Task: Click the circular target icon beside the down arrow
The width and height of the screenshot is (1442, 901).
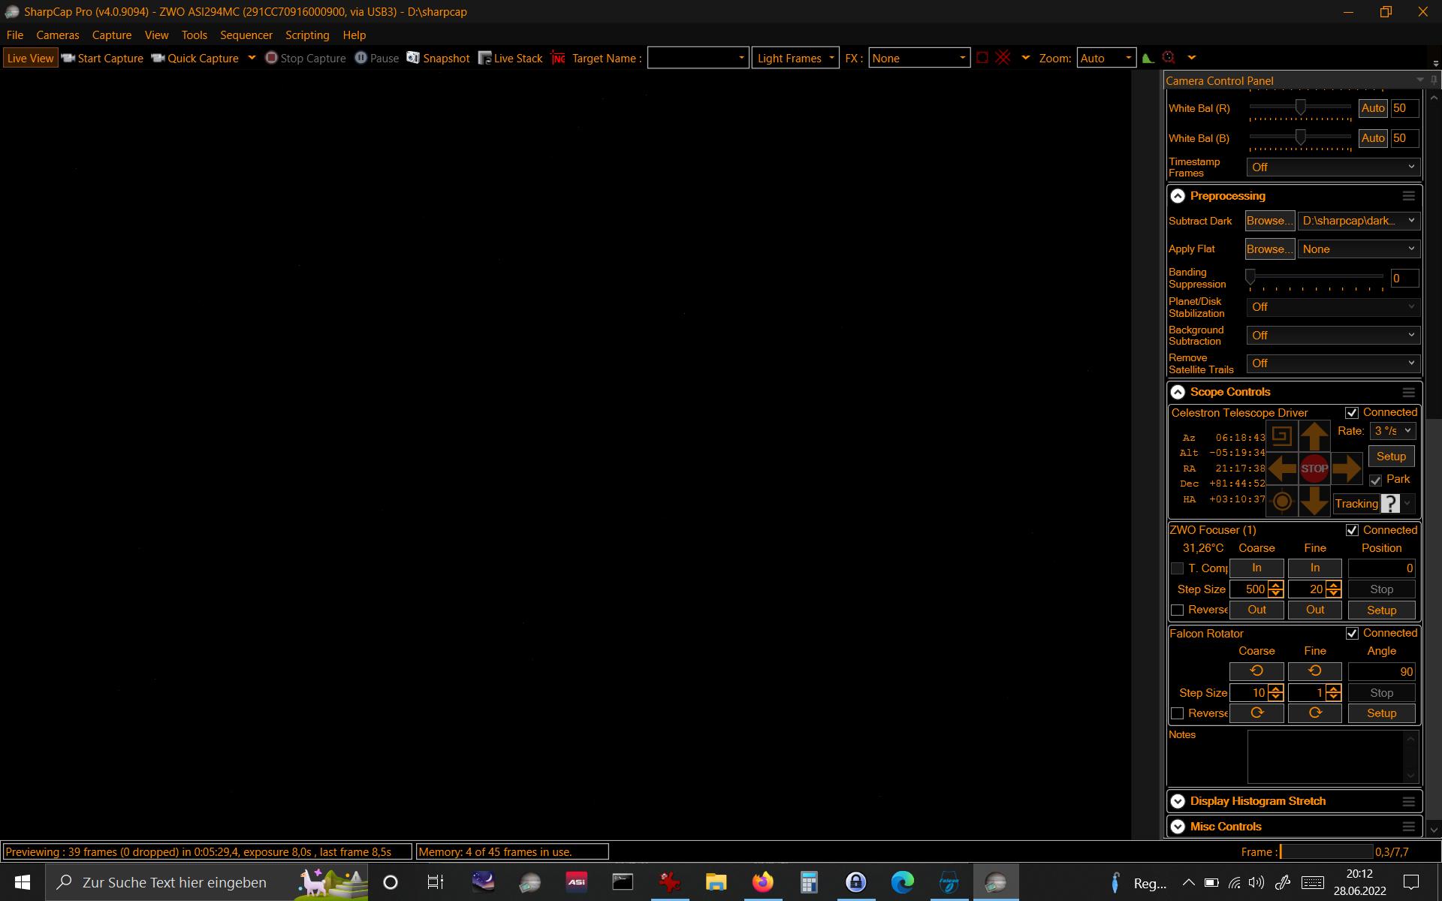Action: coord(1282,501)
